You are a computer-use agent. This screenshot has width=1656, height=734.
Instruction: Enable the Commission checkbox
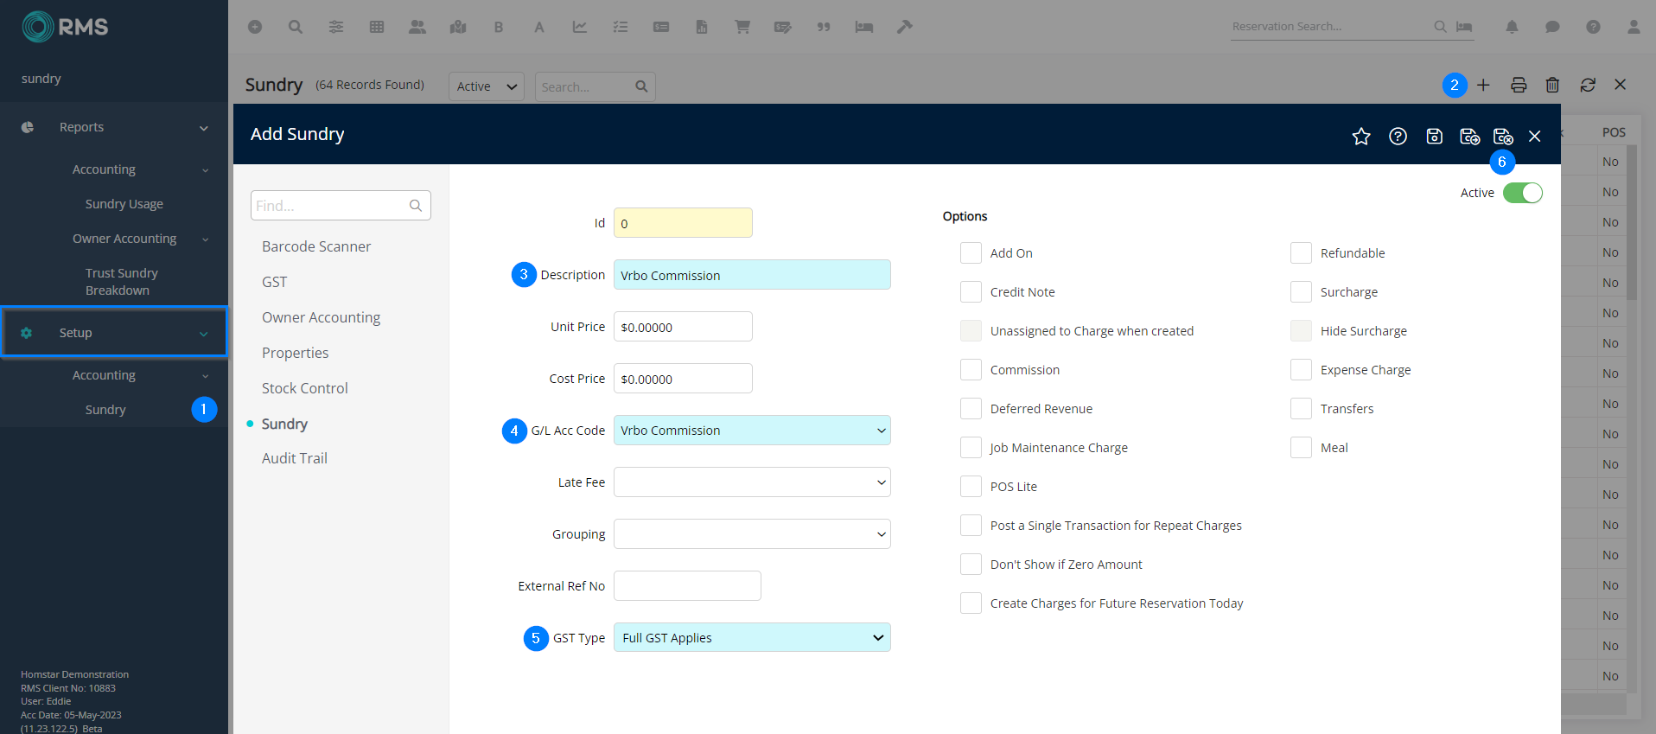click(x=971, y=370)
